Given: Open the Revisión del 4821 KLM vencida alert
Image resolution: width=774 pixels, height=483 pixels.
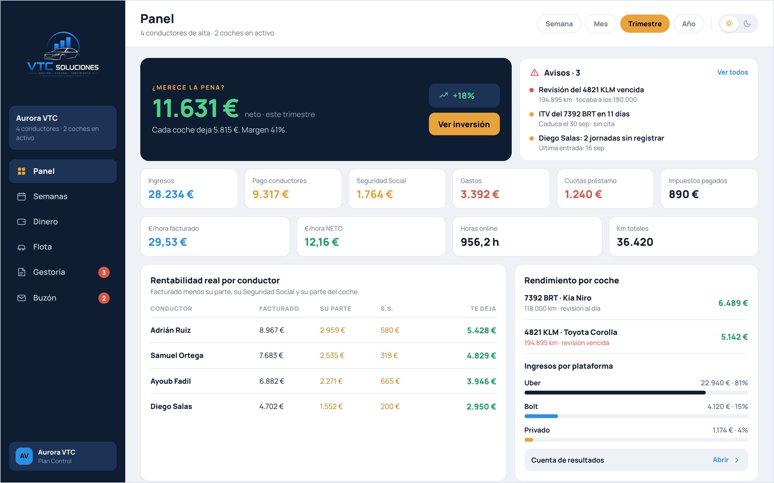Looking at the screenshot, I should (639, 94).
